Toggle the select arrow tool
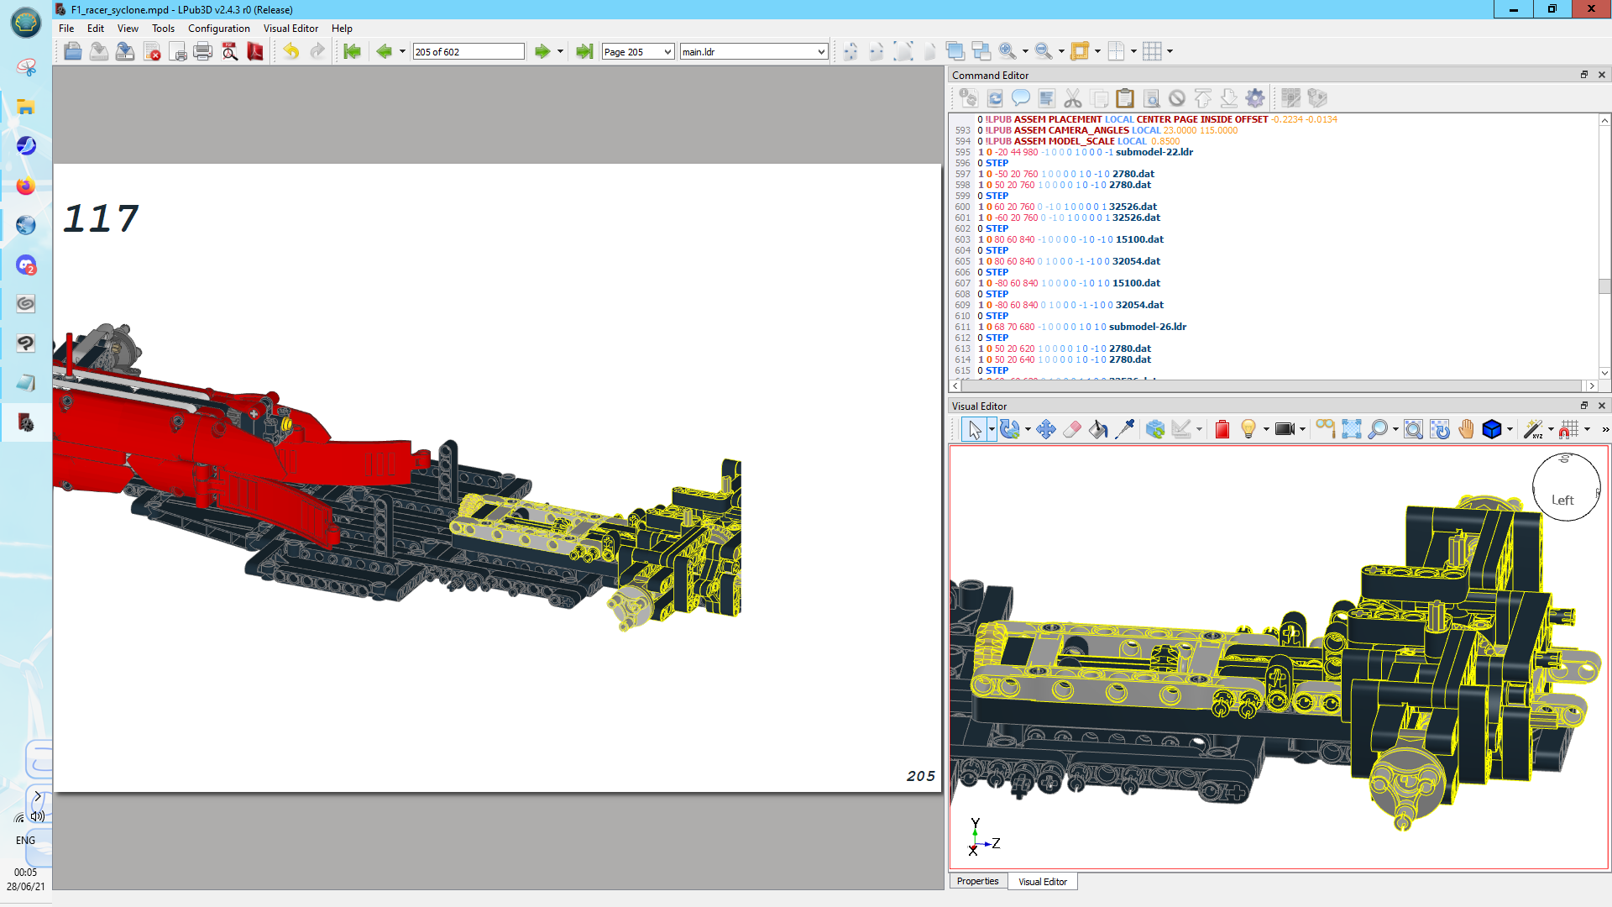 click(974, 430)
